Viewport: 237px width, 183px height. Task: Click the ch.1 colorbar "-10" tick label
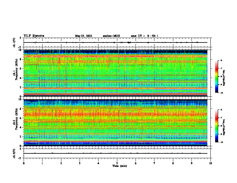(x=221, y=93)
